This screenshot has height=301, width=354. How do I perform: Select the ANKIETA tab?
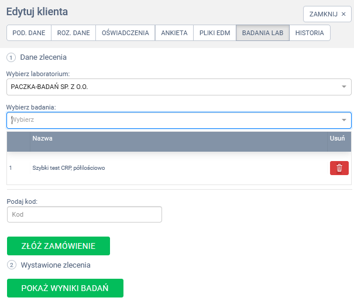[x=174, y=33]
